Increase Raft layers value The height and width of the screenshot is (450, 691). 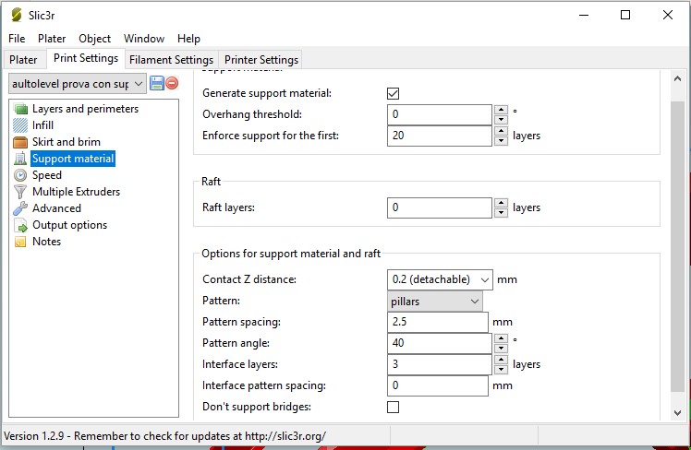coord(501,203)
